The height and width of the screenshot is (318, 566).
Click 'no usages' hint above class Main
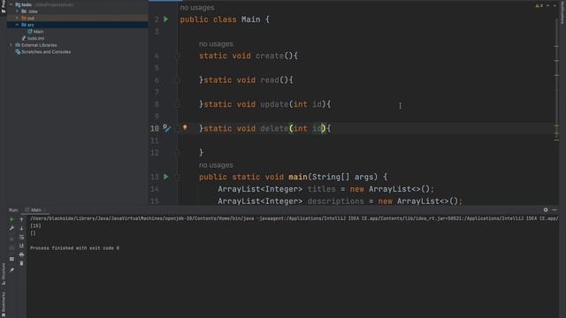[197, 8]
